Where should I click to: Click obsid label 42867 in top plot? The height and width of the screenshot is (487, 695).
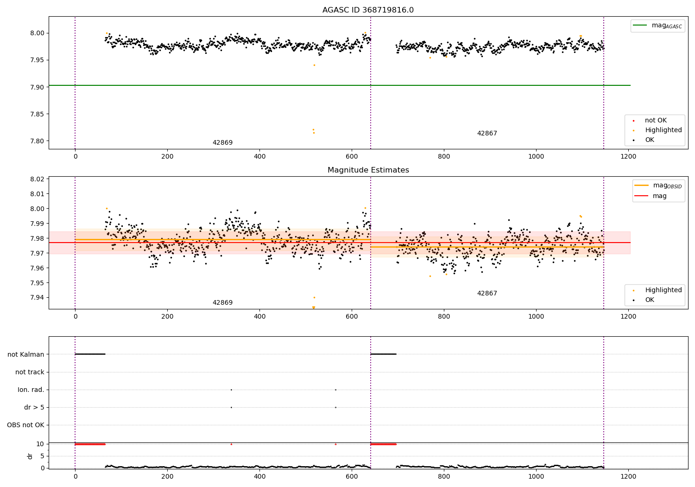click(x=487, y=134)
